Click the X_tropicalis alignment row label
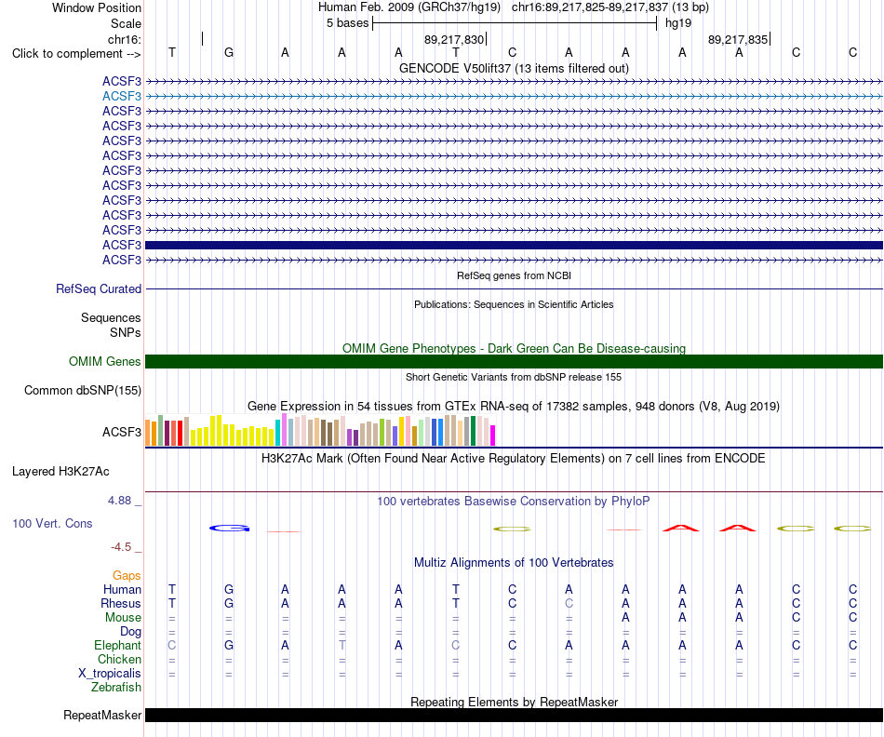Viewport: 884px width, 737px height. click(110, 674)
